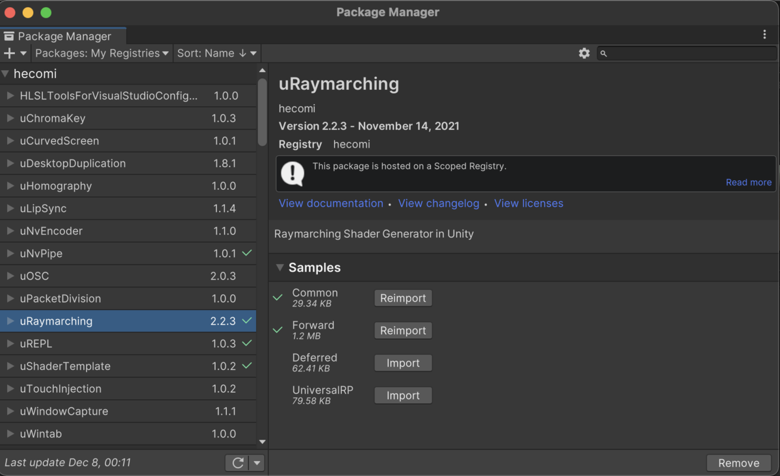Open View changelog link
The width and height of the screenshot is (780, 476).
coord(439,204)
